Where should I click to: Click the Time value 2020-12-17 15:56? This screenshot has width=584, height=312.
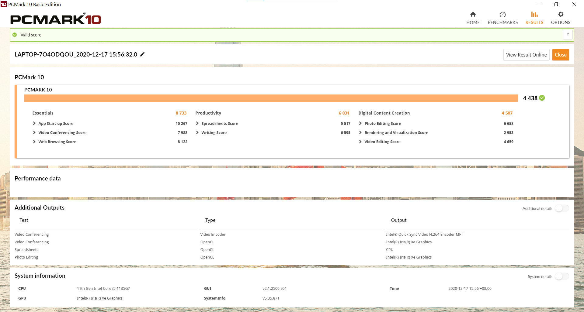pyautogui.click(x=470, y=288)
